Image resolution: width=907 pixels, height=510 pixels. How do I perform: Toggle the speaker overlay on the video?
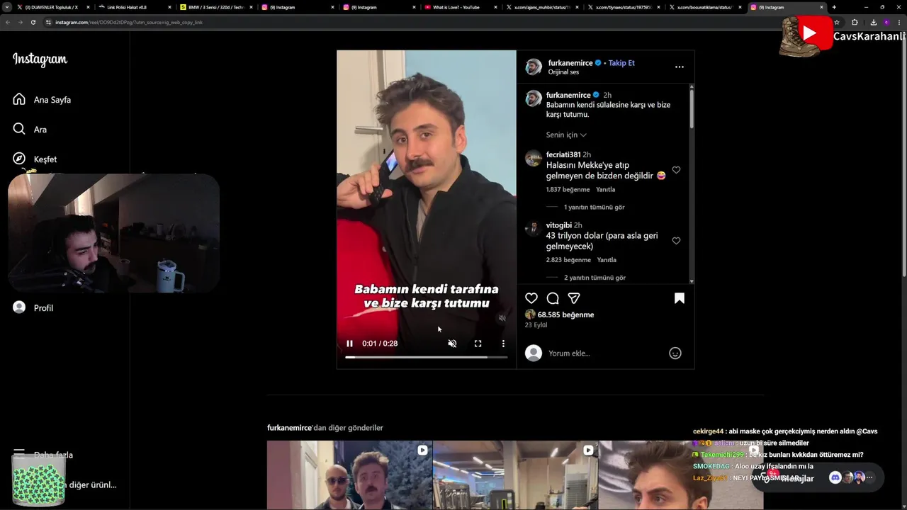coord(502,318)
